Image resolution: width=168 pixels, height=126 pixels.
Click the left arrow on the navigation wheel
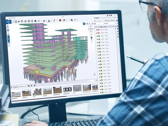[89, 29]
